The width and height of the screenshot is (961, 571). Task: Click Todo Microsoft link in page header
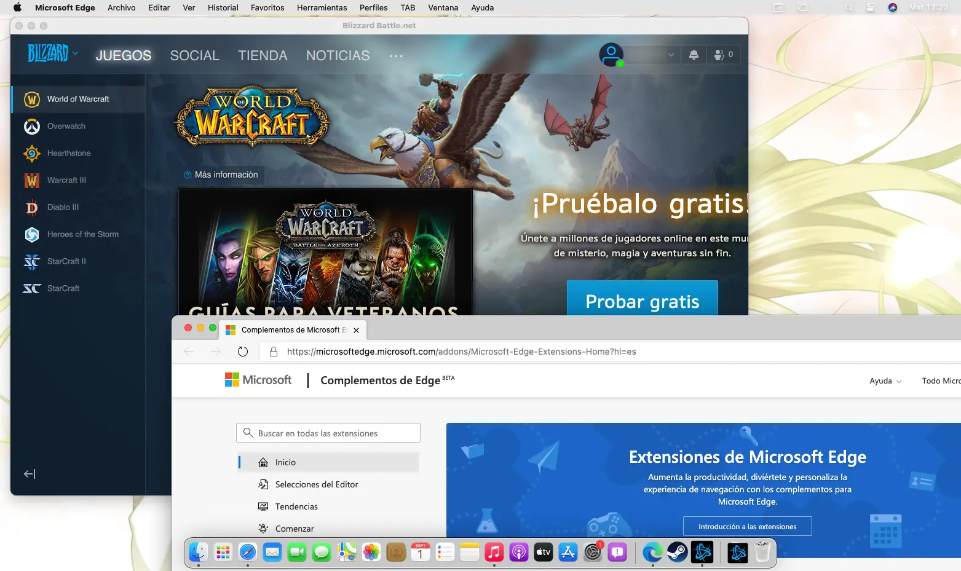(x=941, y=381)
